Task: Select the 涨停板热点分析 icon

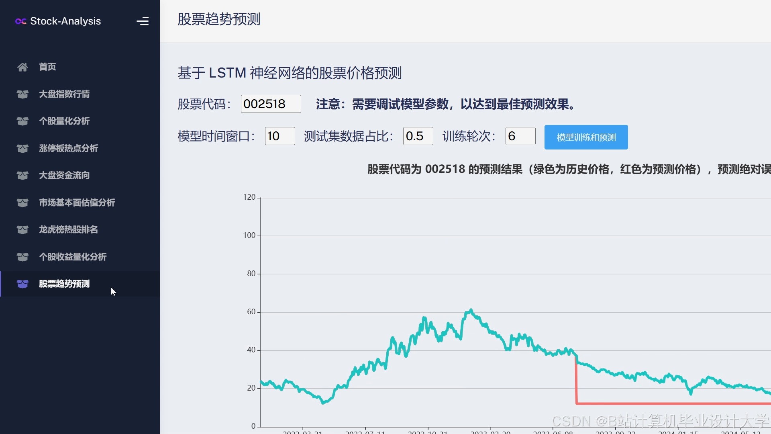Action: coord(22,148)
